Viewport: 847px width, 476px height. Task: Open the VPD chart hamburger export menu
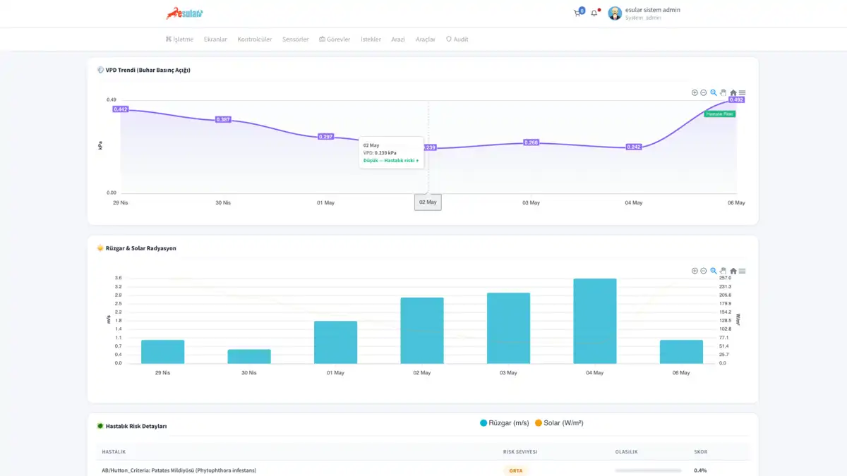click(x=743, y=93)
